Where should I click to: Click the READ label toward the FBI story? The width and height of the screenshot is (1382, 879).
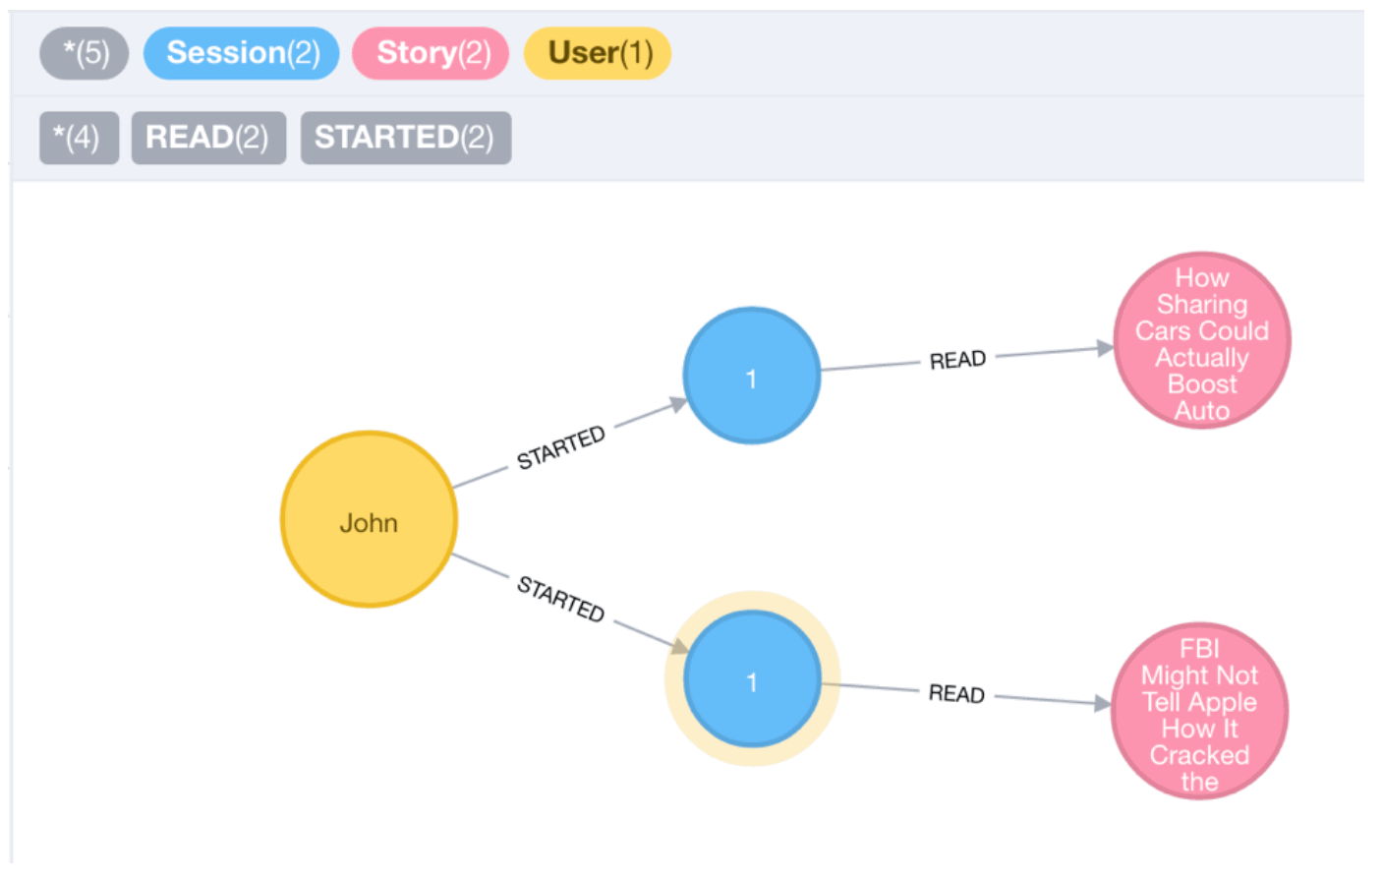(956, 693)
